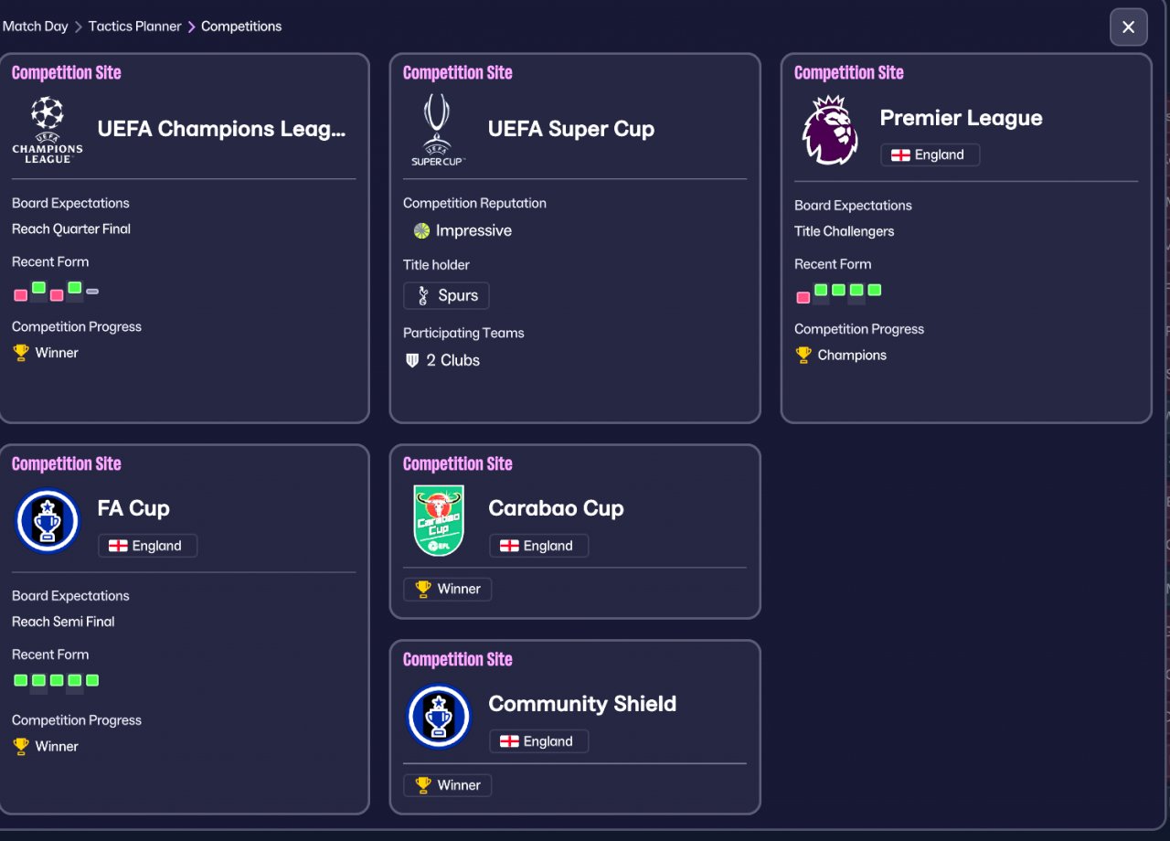Click the FA Cup recent form indicators
This screenshot has width=1170, height=841.
pos(56,680)
